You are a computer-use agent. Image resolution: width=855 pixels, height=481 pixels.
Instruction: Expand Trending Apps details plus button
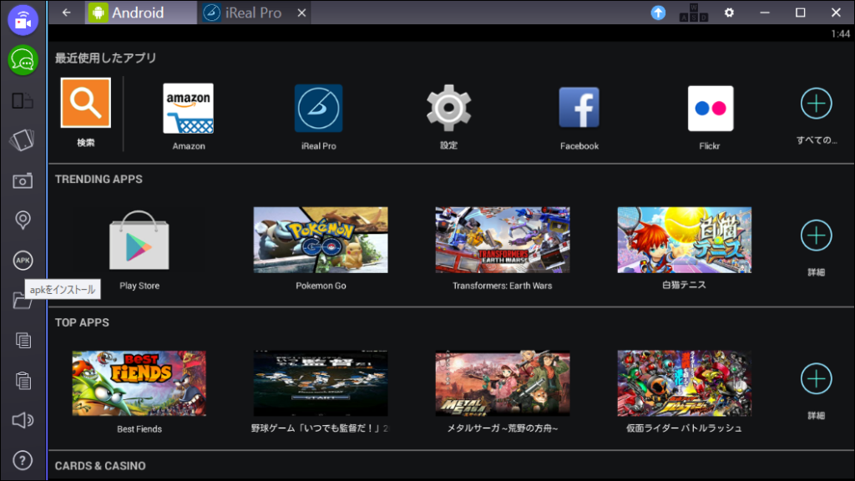(x=816, y=235)
